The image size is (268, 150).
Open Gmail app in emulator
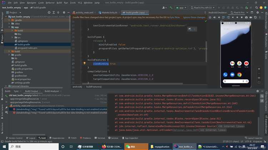pyautogui.click(x=232, y=63)
